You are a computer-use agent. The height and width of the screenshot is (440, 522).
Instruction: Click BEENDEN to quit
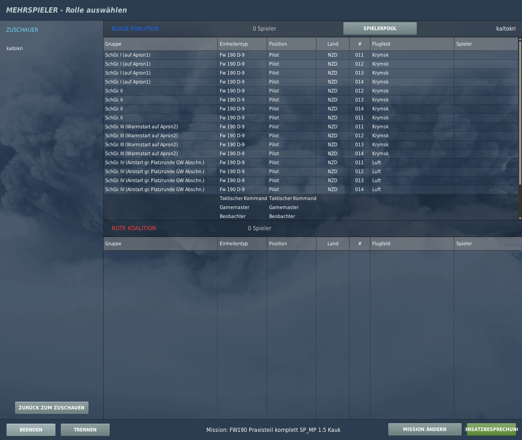(31, 430)
